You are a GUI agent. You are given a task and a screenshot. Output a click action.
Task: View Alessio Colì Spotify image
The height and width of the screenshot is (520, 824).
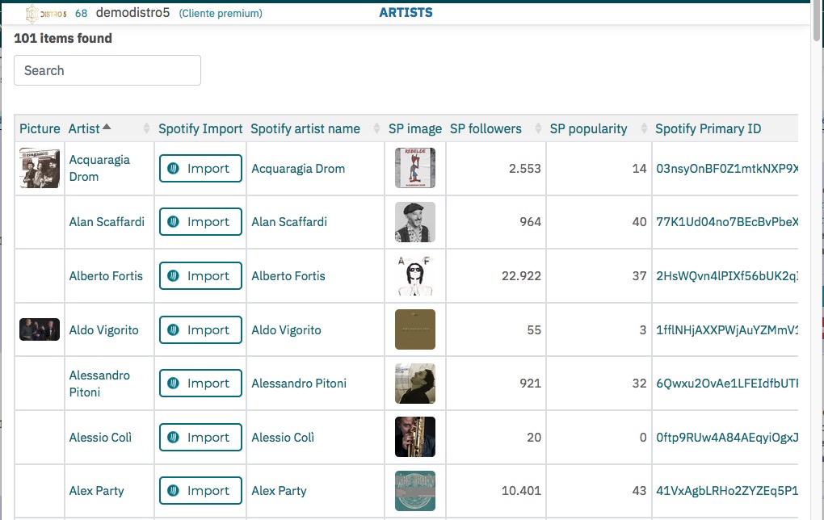point(415,437)
